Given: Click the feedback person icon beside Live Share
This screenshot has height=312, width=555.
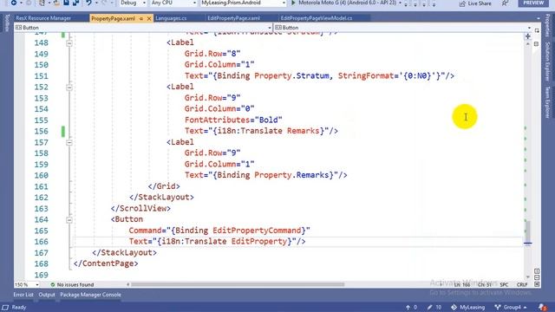Looking at the screenshot, I should pyautogui.click(x=505, y=3).
